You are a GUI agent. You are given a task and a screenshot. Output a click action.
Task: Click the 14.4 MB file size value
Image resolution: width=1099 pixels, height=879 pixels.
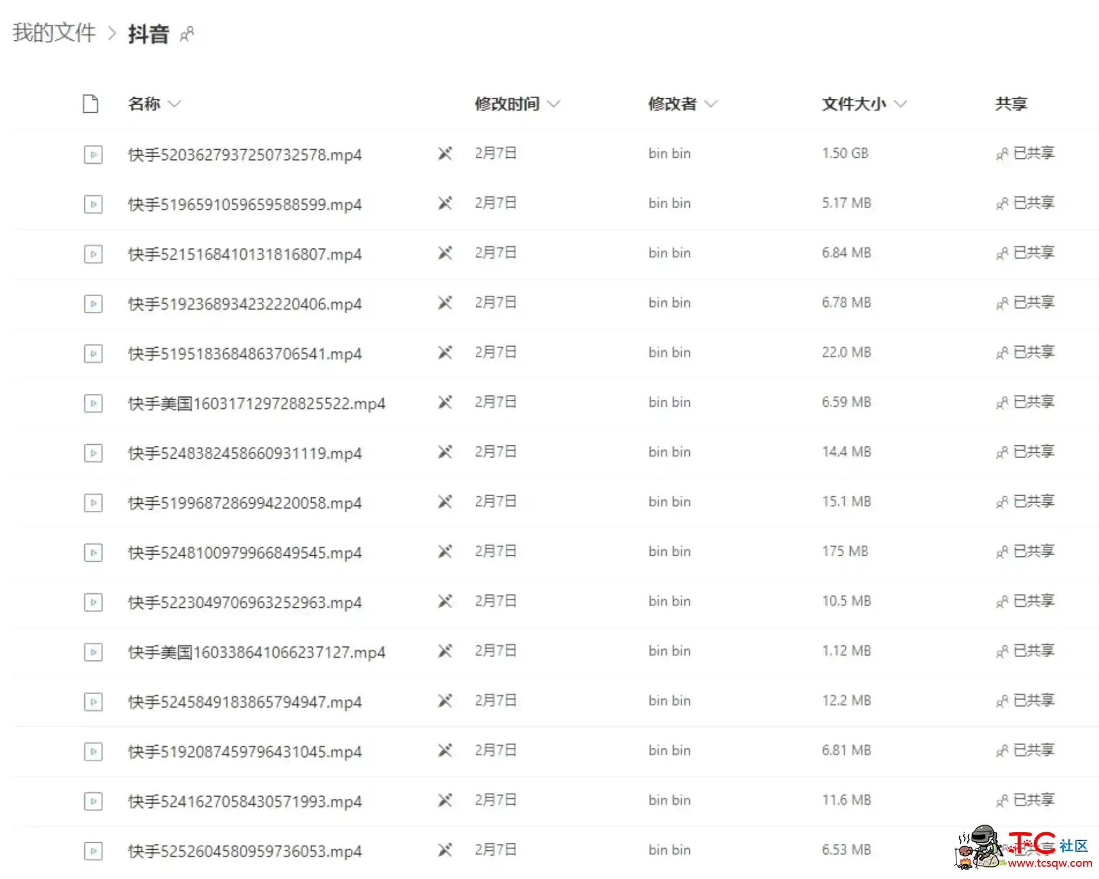[x=846, y=451]
